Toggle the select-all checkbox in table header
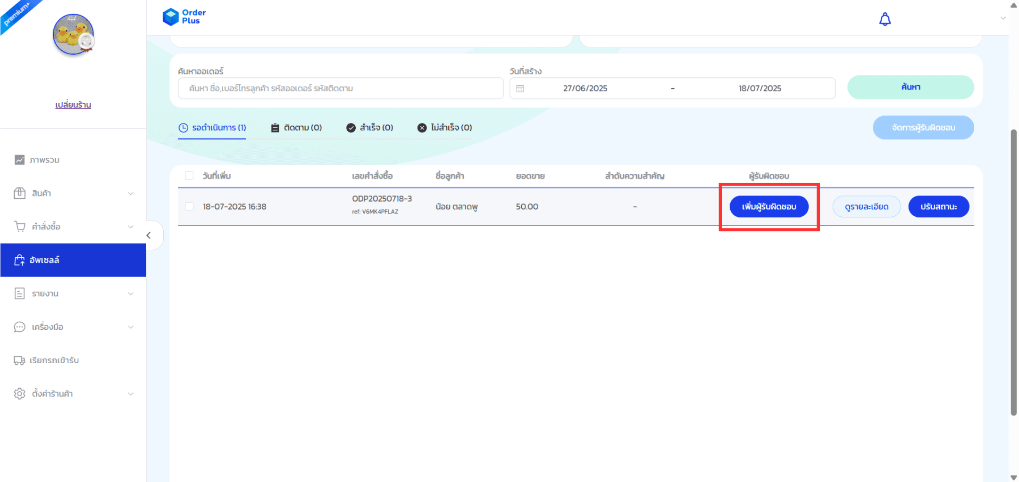 coord(189,176)
